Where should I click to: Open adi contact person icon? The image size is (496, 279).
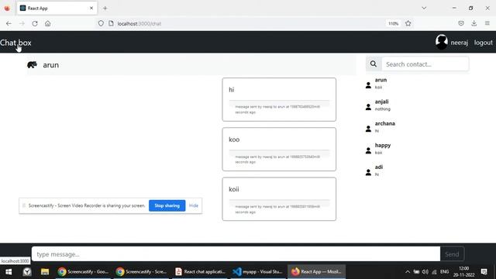click(x=368, y=172)
